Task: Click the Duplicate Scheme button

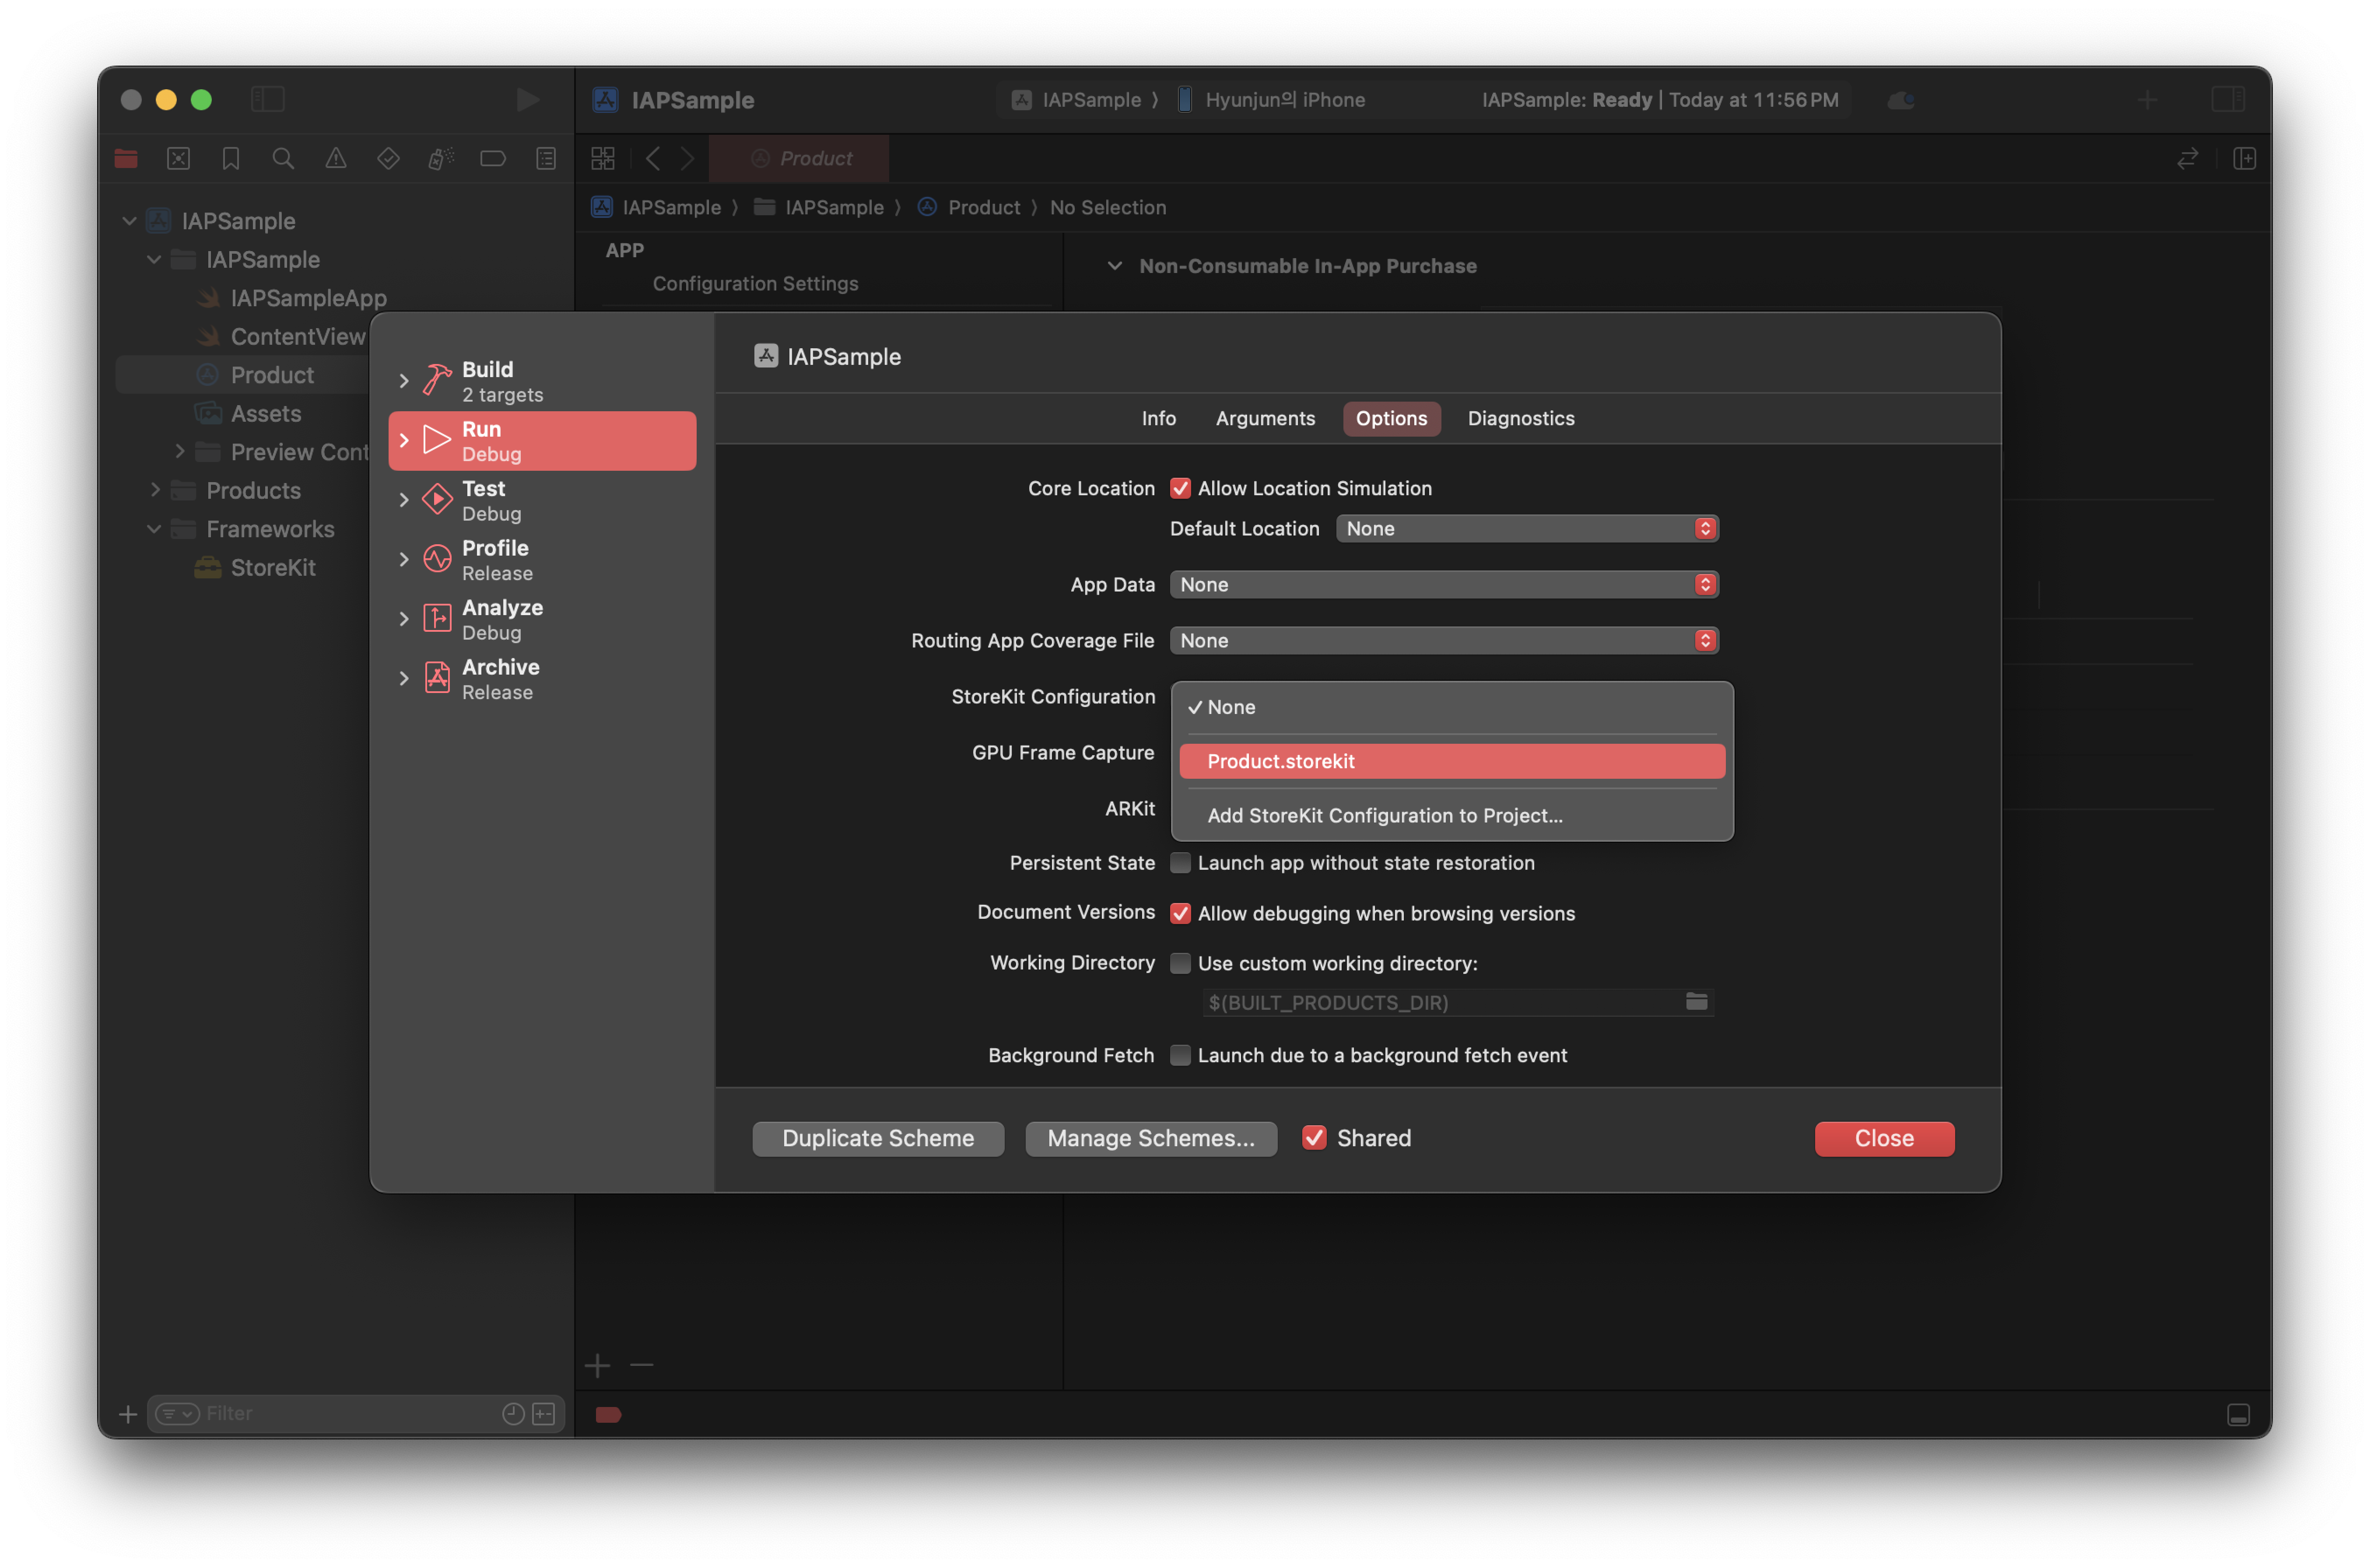Action: pos(877,1138)
